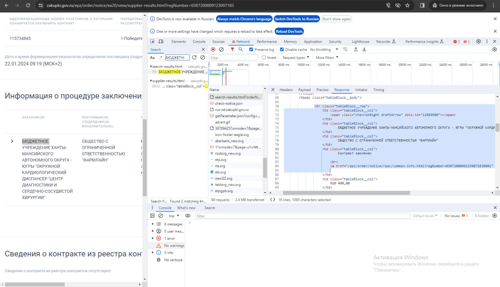Open console live expression eye icon
The height and width of the screenshot is (287, 500).
pyautogui.click(x=187, y=216)
